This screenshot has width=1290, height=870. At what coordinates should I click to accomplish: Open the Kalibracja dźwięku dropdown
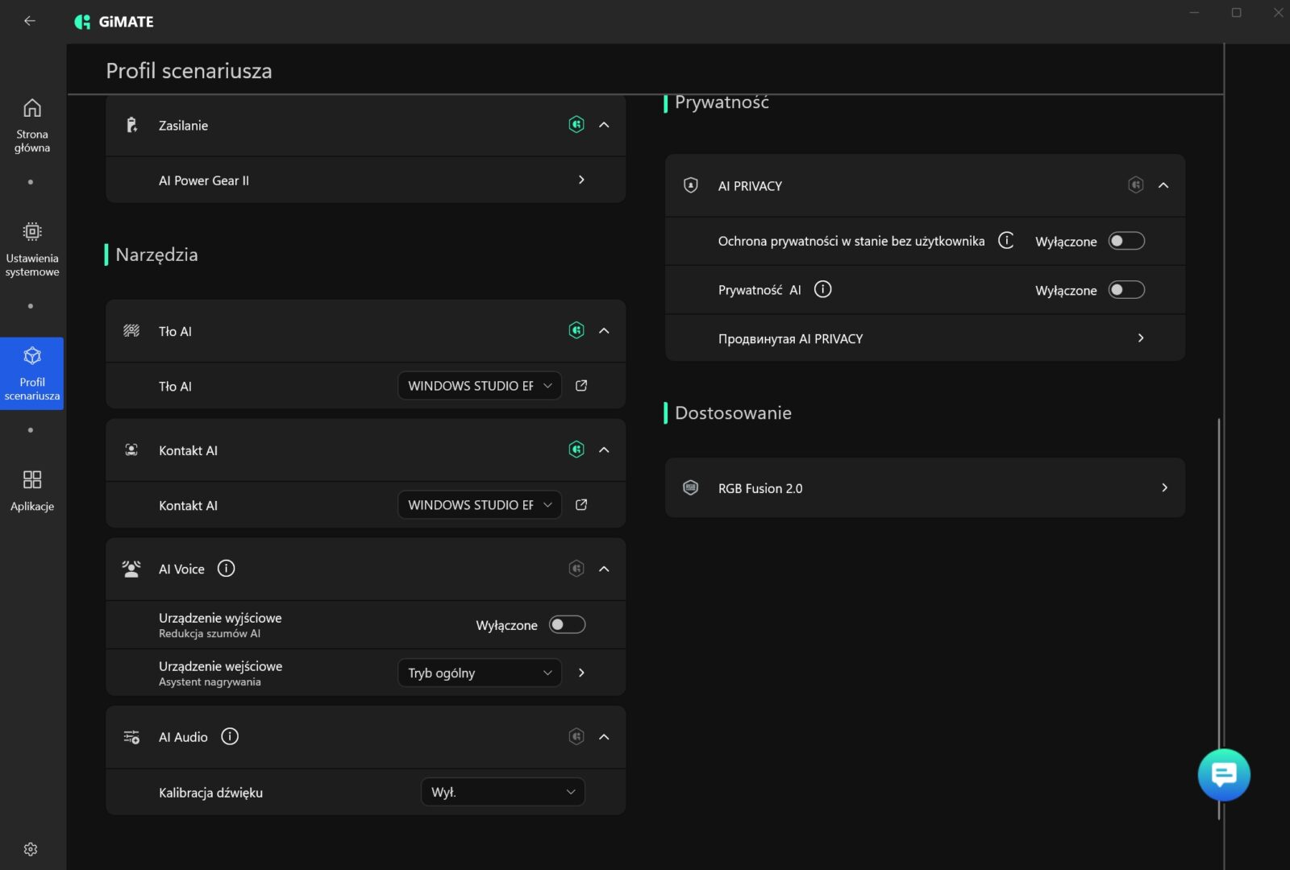502,792
